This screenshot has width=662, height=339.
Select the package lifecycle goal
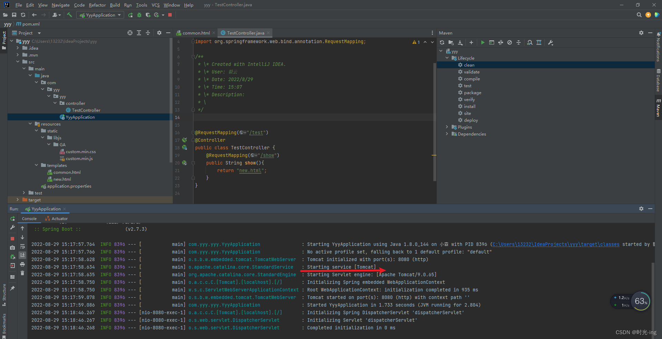tap(473, 92)
